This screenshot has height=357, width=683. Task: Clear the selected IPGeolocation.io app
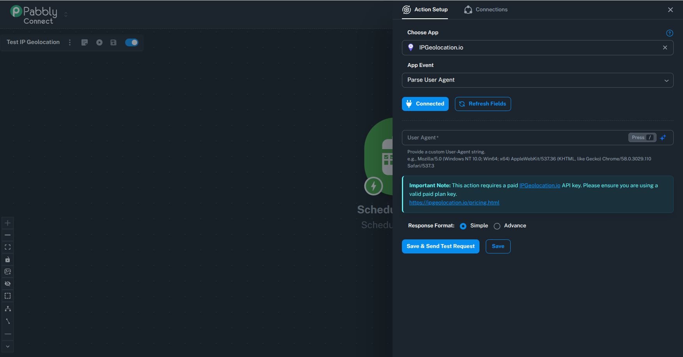click(665, 47)
